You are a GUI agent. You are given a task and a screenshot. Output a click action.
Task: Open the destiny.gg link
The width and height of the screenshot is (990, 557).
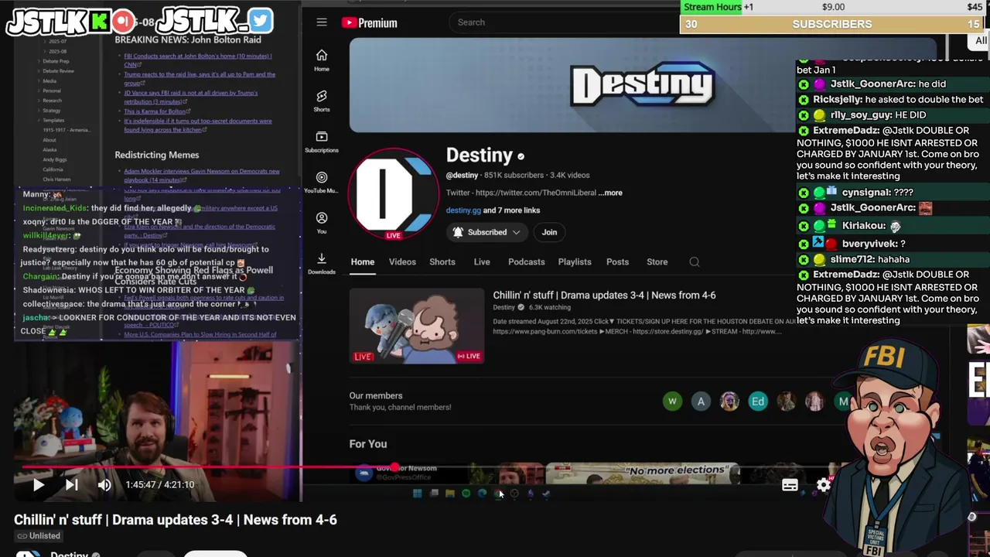[x=463, y=210]
